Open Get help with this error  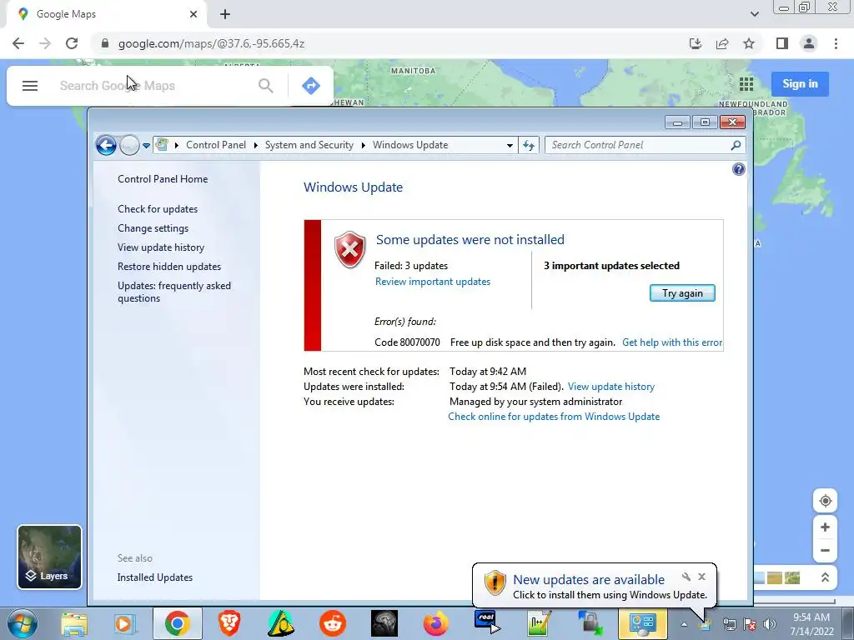click(672, 342)
